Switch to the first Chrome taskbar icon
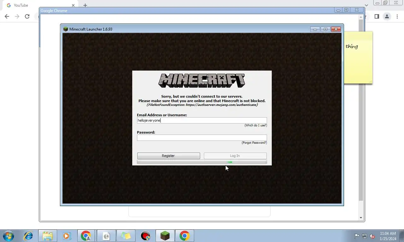The width and height of the screenshot is (404, 242). [x=86, y=236]
